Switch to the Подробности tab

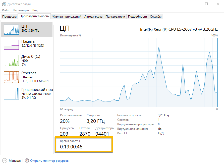coord(137,17)
